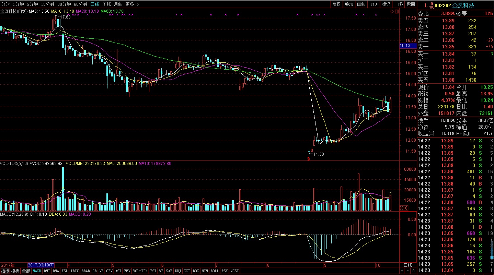494x275 pixels.
Task: Click the F10 company info button
Action: (x=374, y=4)
